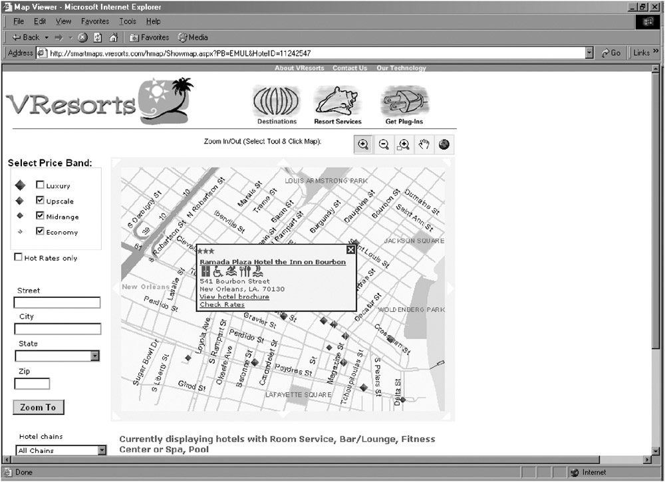
Task: Click the Go button beside the address bar
Action: [610, 53]
